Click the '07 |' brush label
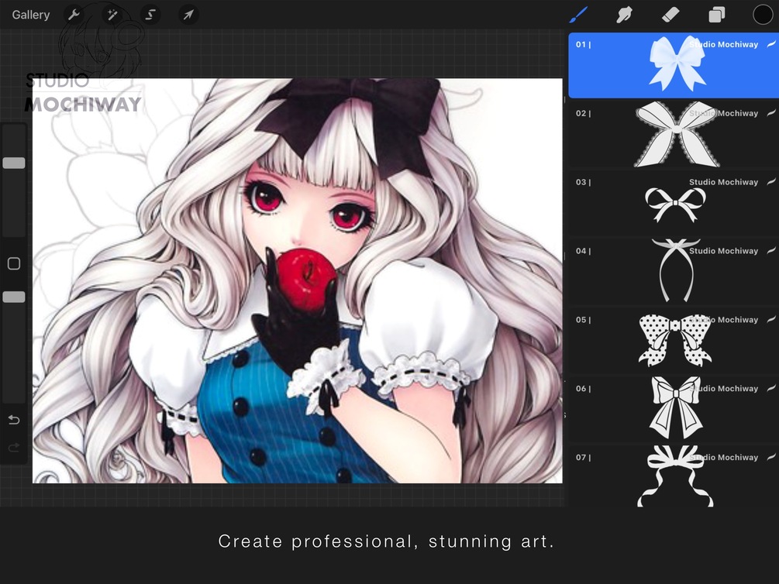 click(583, 458)
